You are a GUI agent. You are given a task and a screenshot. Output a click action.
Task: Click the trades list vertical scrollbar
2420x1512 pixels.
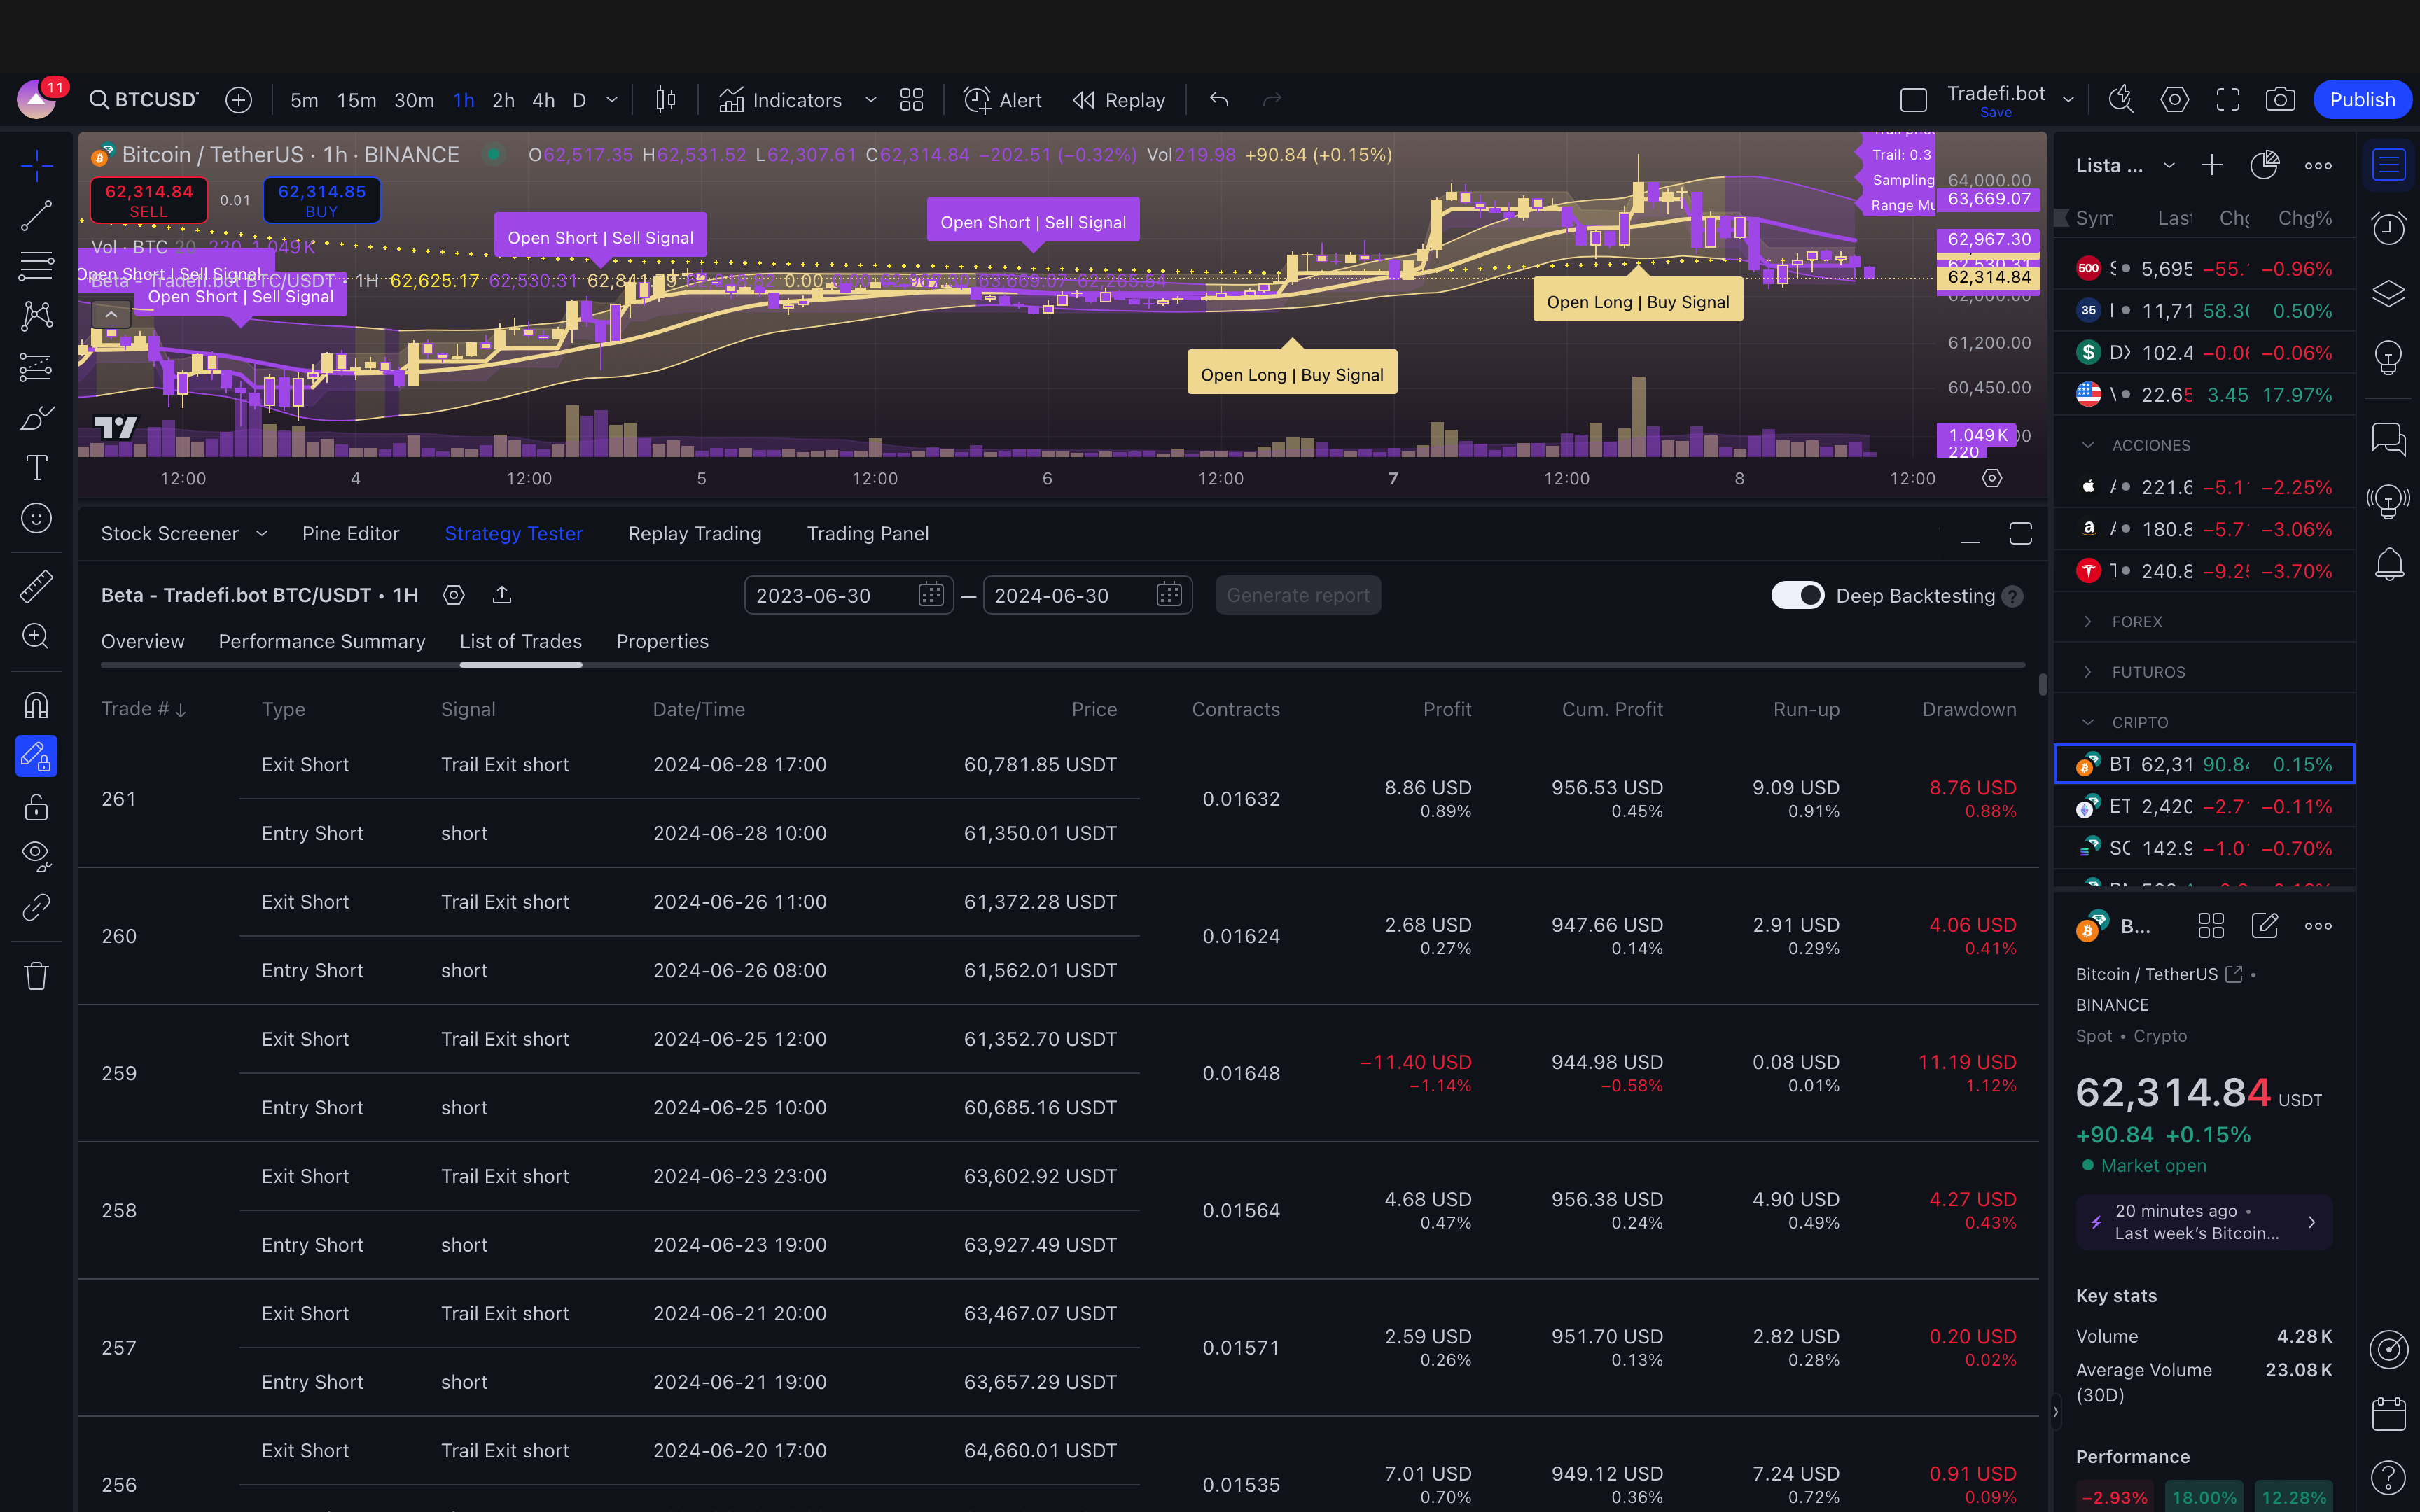(x=2042, y=685)
